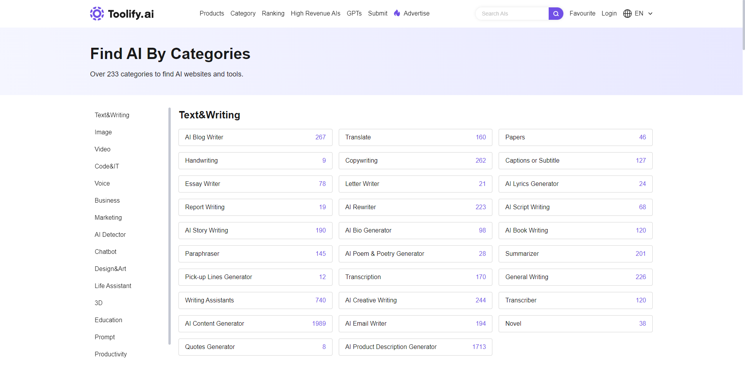The height and width of the screenshot is (368, 745).
Task: Open the AI Story Writing card
Action: click(x=255, y=231)
